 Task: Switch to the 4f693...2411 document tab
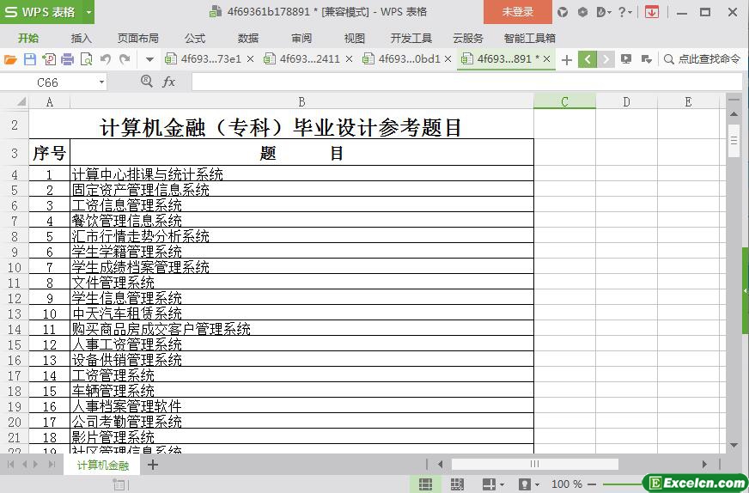click(x=309, y=58)
